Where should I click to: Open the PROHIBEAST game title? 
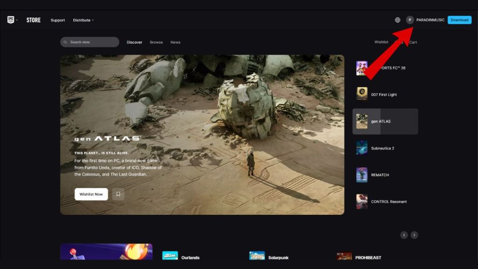(x=368, y=258)
